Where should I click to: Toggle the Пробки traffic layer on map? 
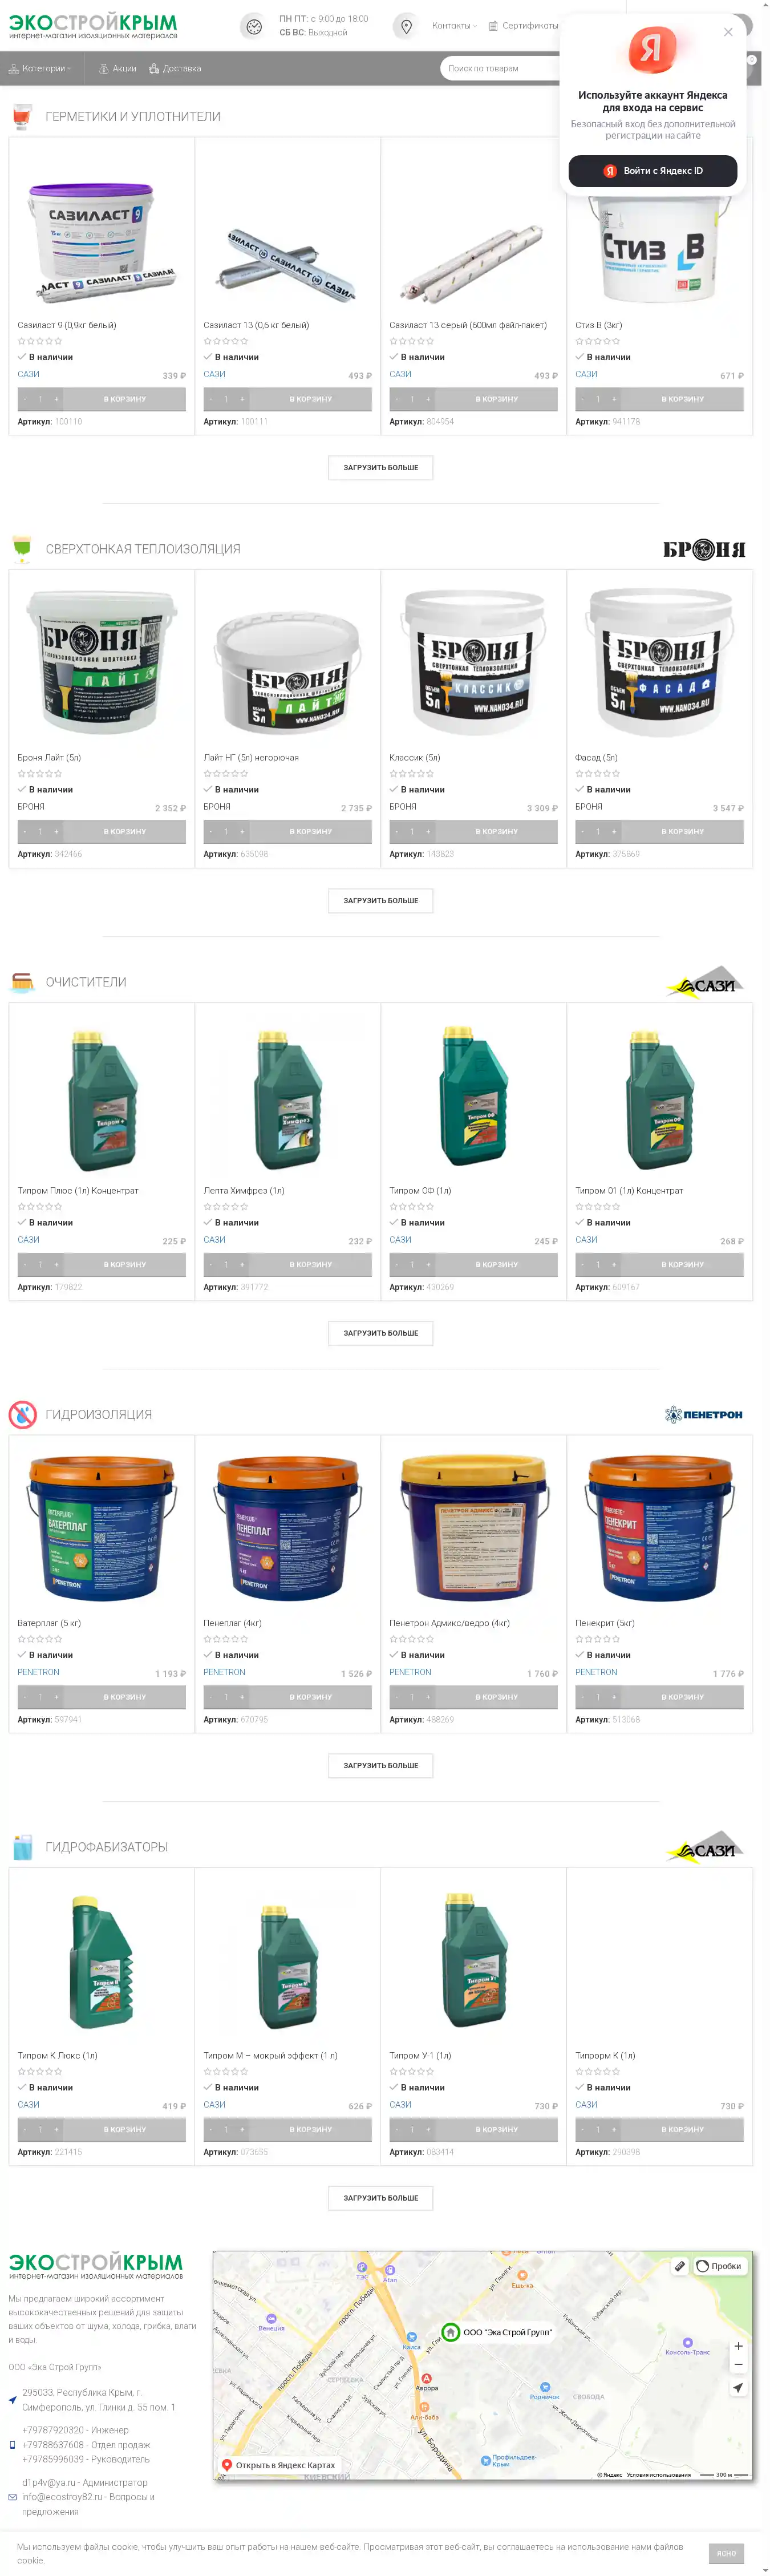coord(719,2266)
